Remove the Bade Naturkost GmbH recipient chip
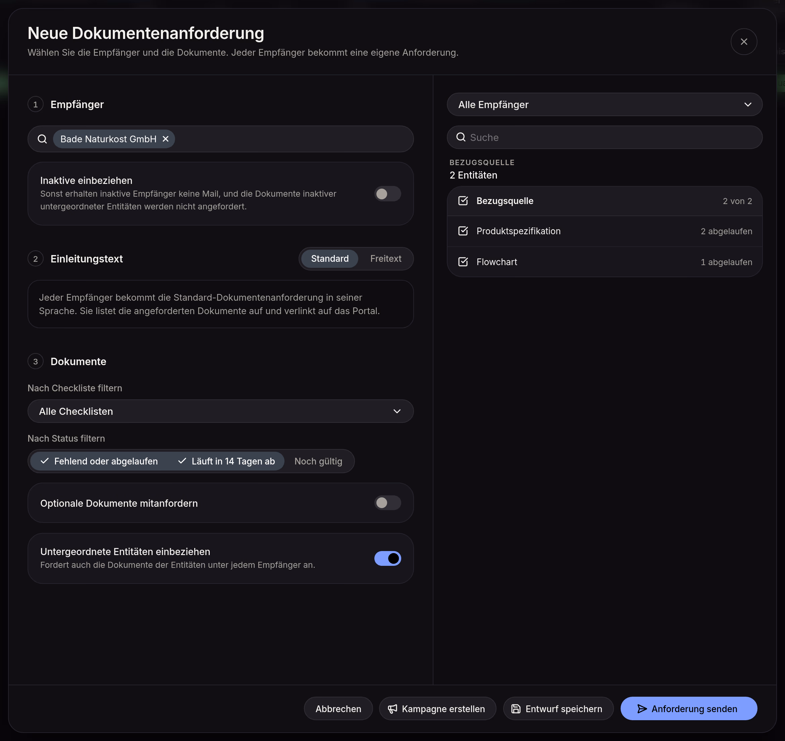785x741 pixels. tap(165, 139)
